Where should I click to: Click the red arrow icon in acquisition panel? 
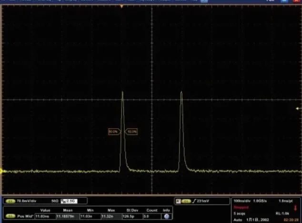pyautogui.click(x=295, y=208)
